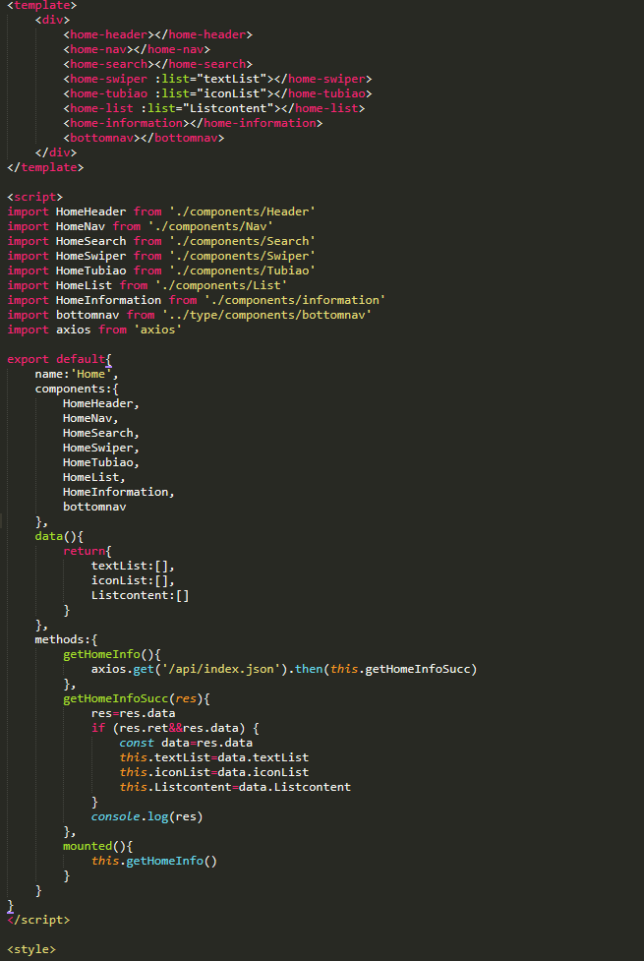This screenshot has width=644, height=961.
Task: Click the './components/Tubiao' import path
Action: pos(242,270)
